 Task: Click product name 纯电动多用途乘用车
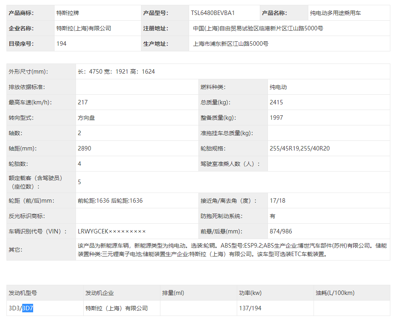335,13
